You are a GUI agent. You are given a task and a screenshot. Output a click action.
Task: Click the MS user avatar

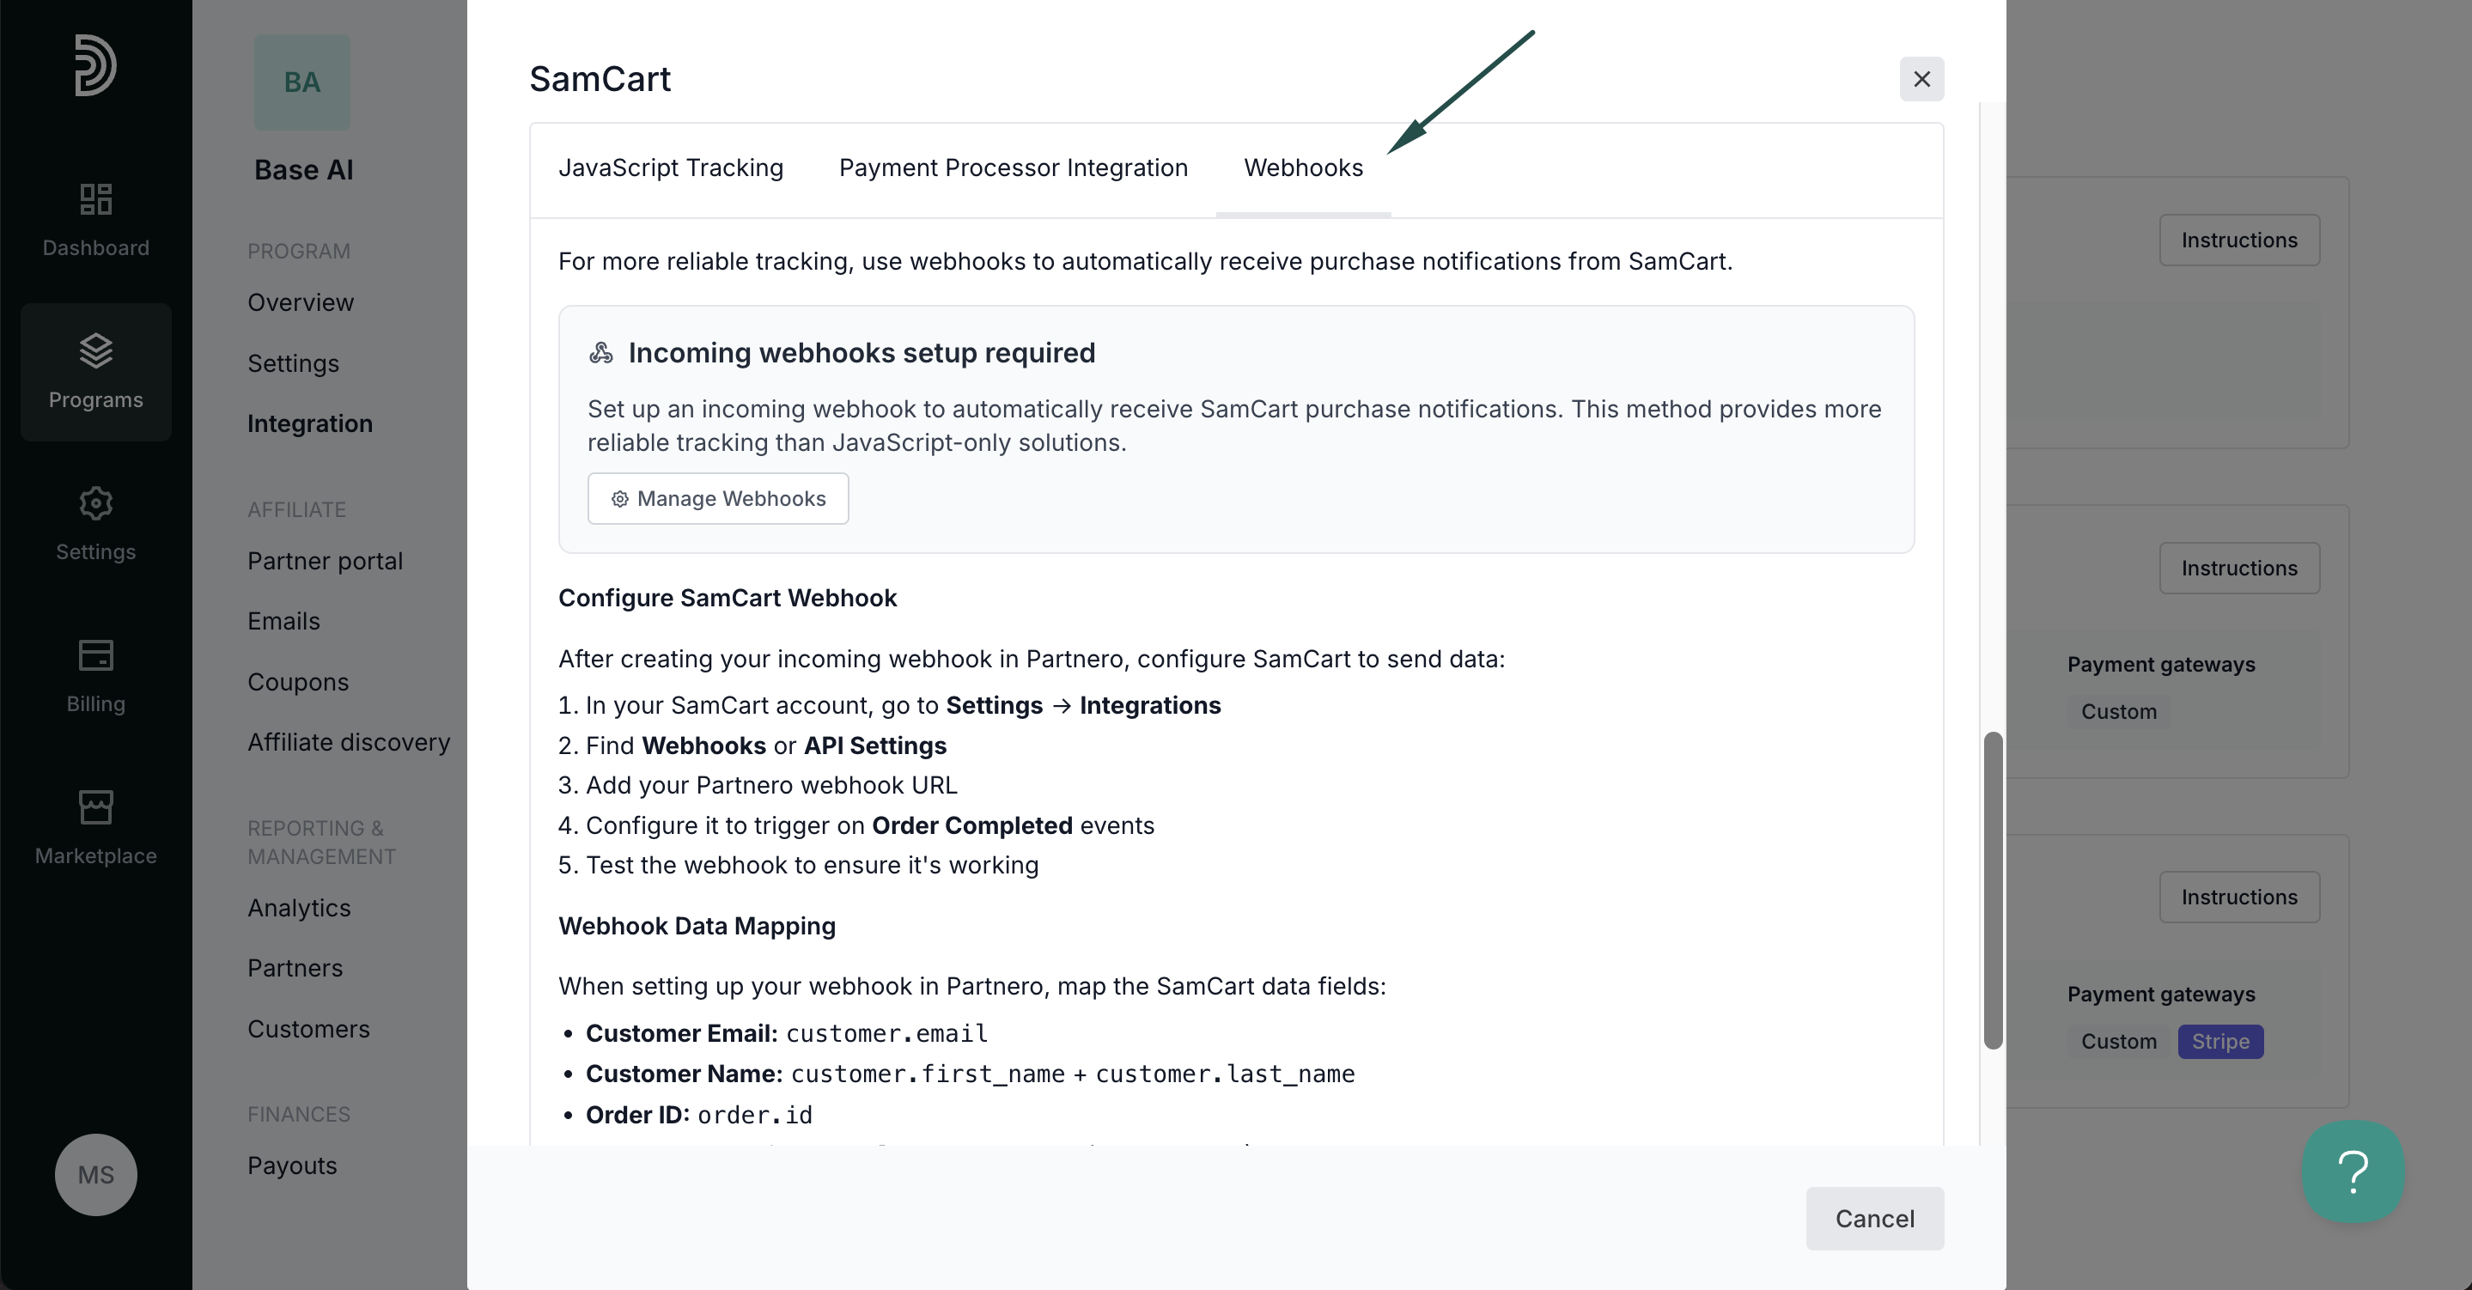(96, 1175)
